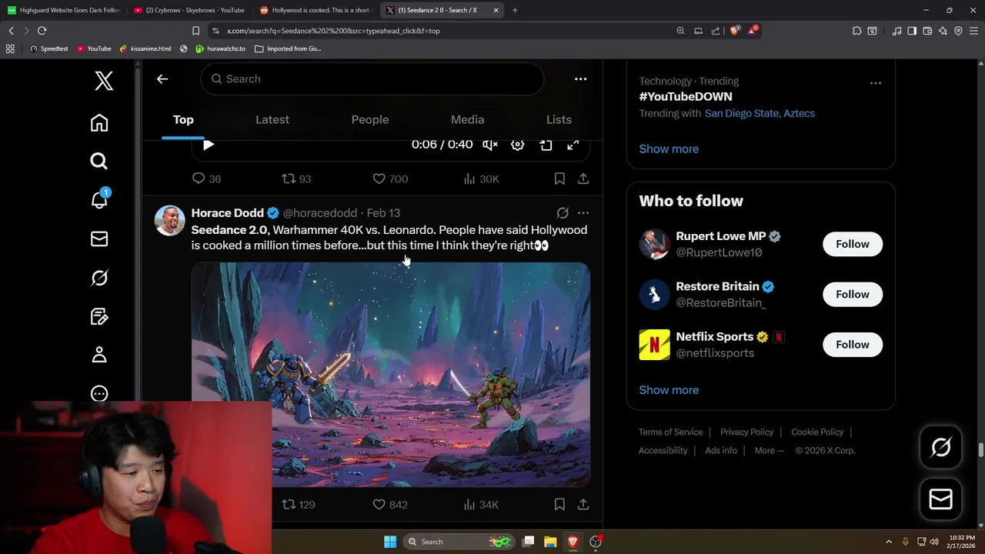985x554 pixels.
Task: Play the video in the top post
Action: point(209,145)
